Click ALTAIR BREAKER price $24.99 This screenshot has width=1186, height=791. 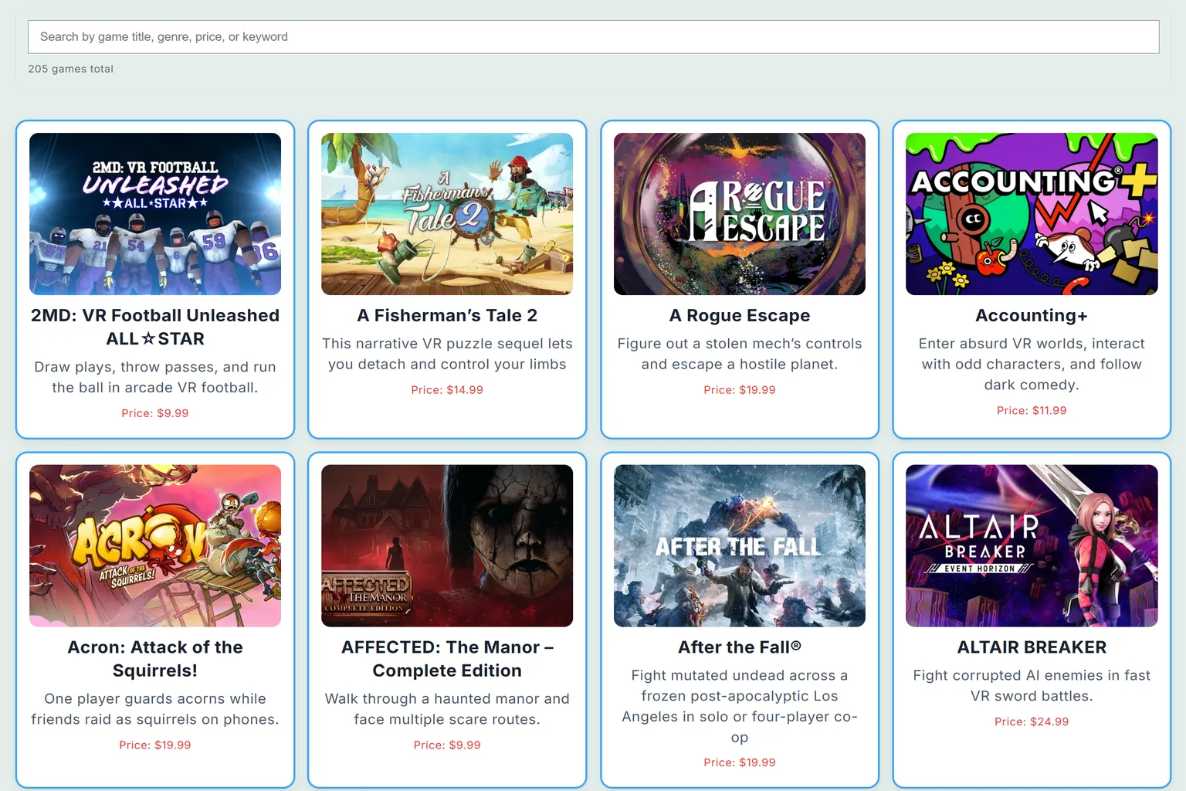pos(1032,722)
